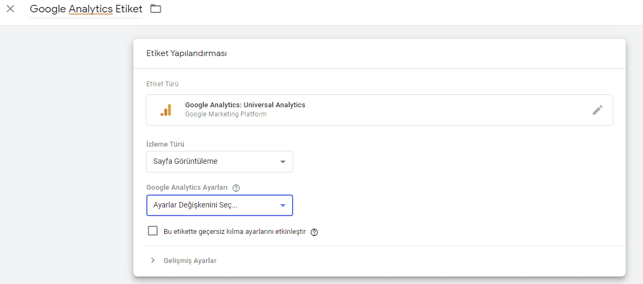643x284 pixels.
Task: Click the help icon next to override checkbox
Action: [x=315, y=232]
